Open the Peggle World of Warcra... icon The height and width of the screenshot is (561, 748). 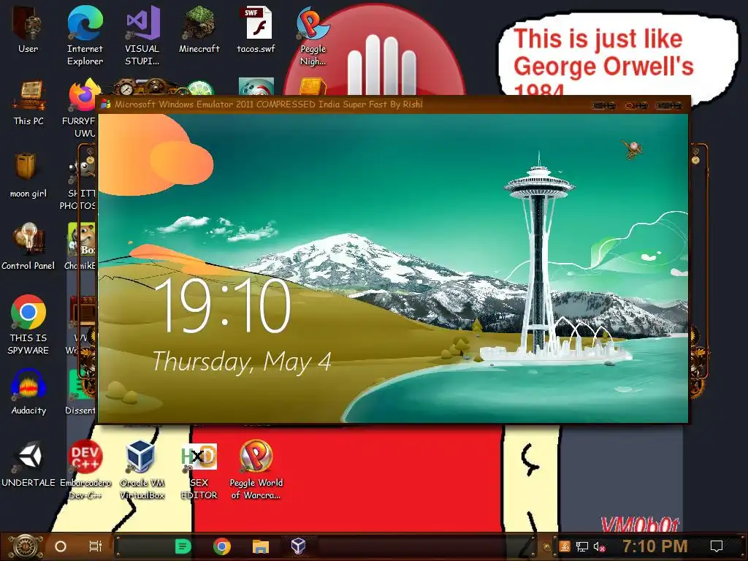coord(256,470)
